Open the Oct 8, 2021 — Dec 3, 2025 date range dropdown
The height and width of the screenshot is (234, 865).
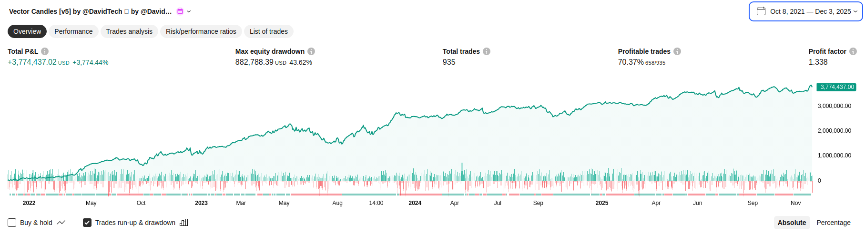tap(811, 11)
